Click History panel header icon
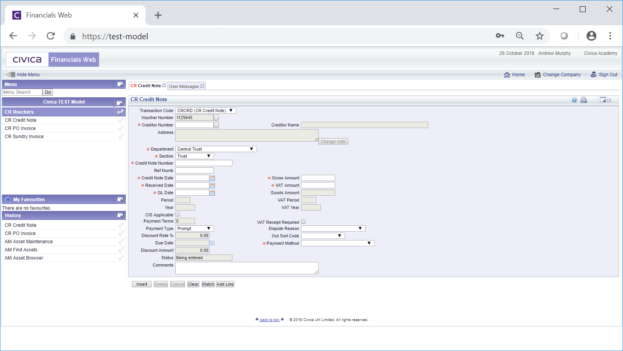The width and height of the screenshot is (623, 351). tap(120, 215)
